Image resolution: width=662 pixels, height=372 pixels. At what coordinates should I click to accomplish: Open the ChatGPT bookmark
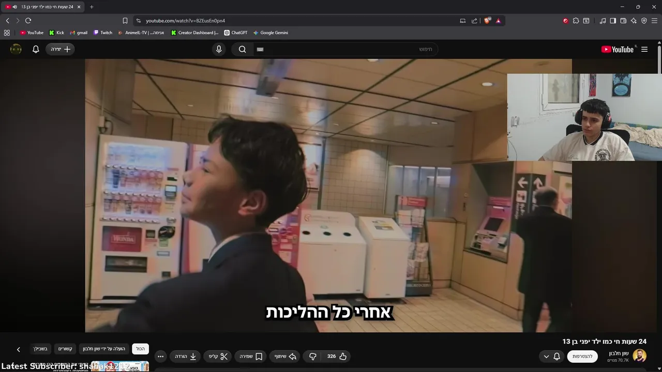point(236,33)
